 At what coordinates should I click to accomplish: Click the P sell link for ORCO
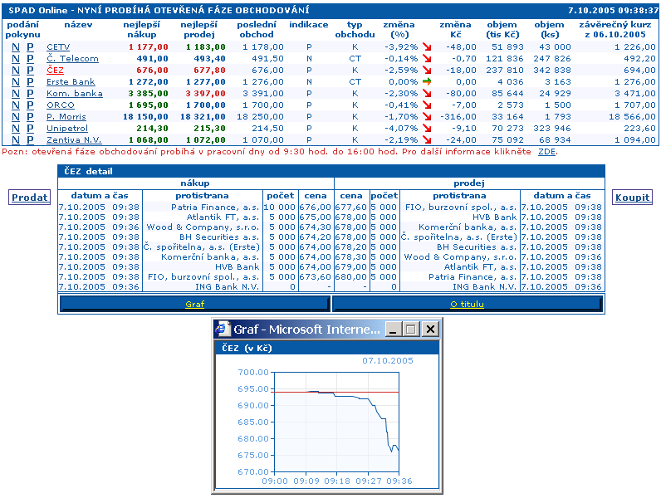31,105
